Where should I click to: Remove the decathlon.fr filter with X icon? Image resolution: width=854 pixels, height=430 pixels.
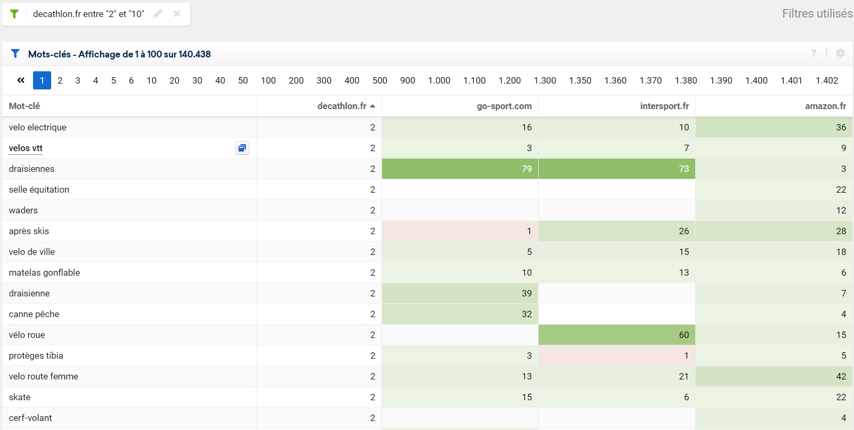tap(177, 14)
